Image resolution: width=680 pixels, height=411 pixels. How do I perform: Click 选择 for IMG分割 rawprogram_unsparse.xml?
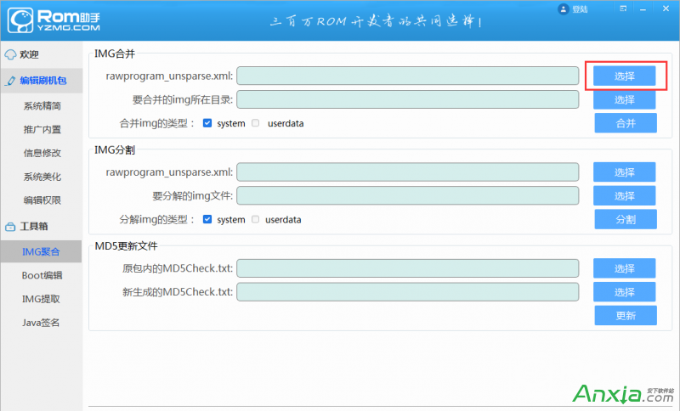point(625,172)
